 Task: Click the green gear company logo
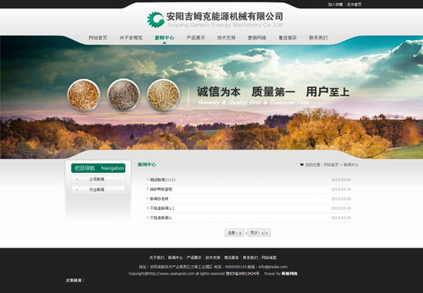(x=155, y=19)
